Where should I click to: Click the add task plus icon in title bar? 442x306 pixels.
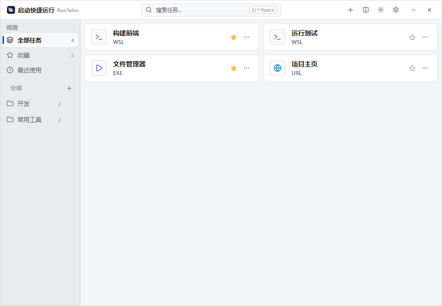[x=350, y=10]
